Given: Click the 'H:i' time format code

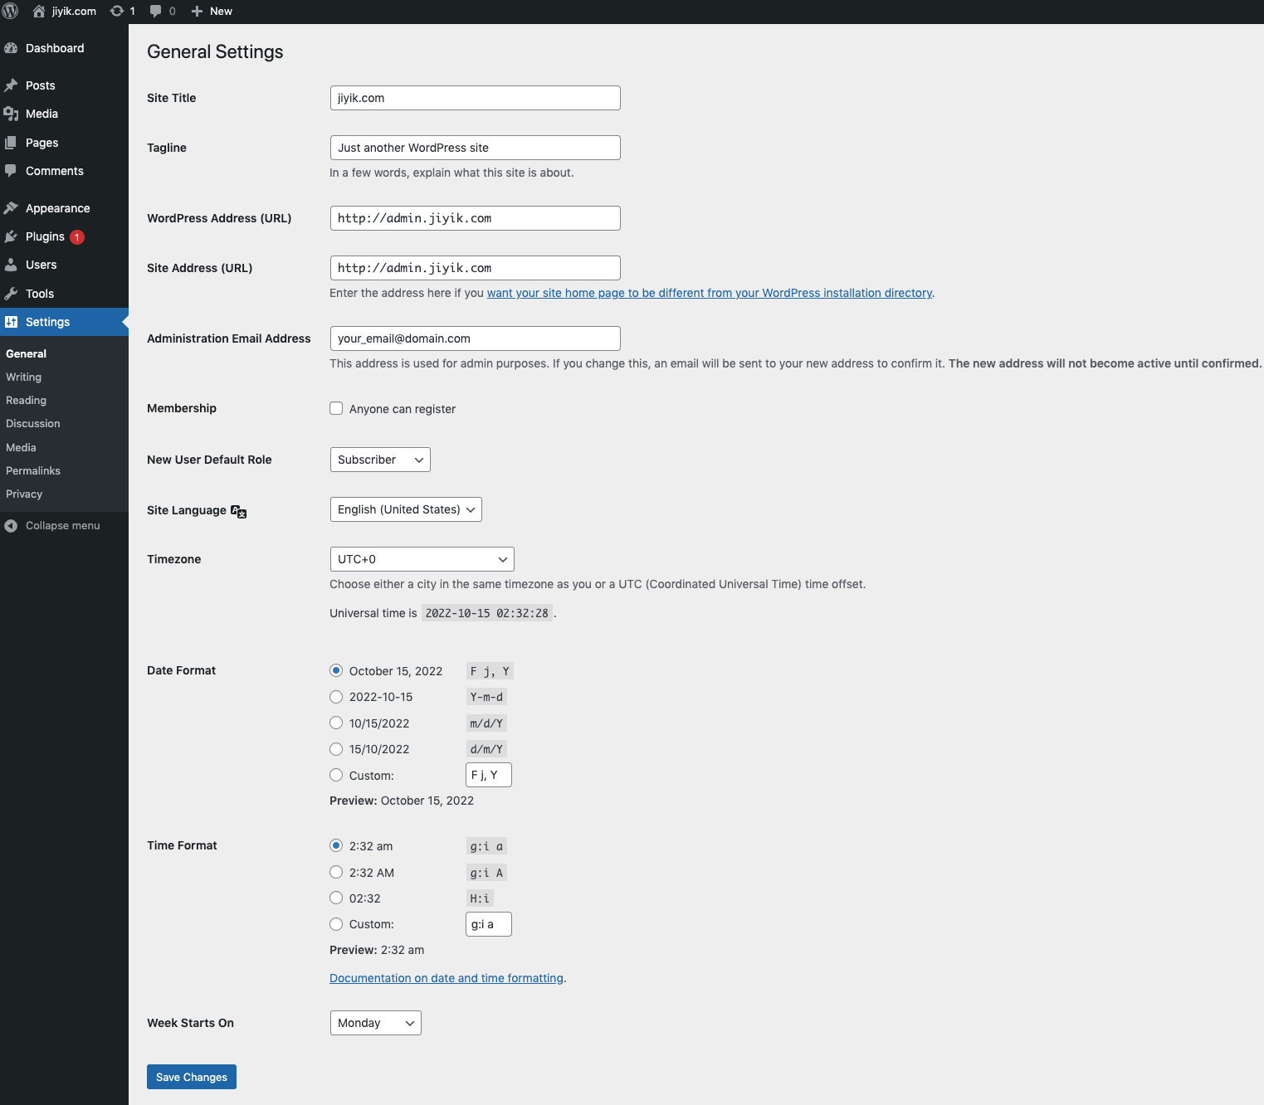Looking at the screenshot, I should click(480, 898).
